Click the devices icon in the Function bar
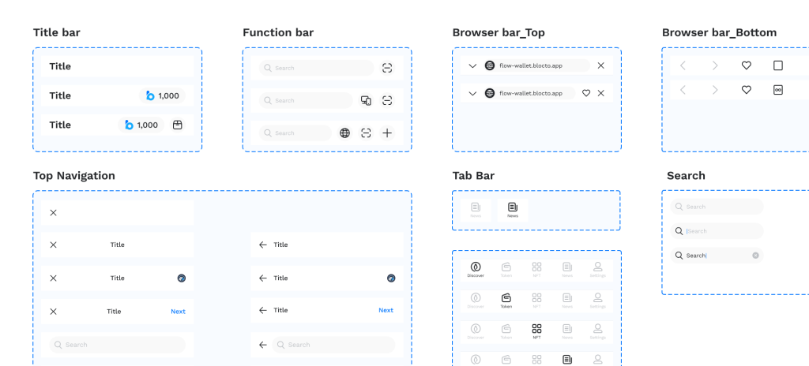The height and width of the screenshot is (366, 809). pos(366,101)
